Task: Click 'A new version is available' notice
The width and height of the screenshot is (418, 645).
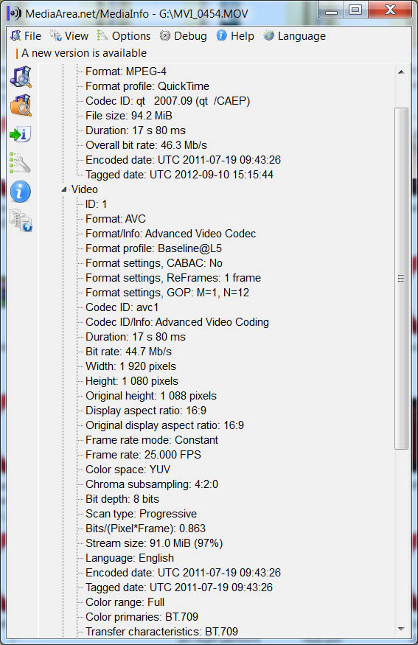Action: click(x=84, y=53)
